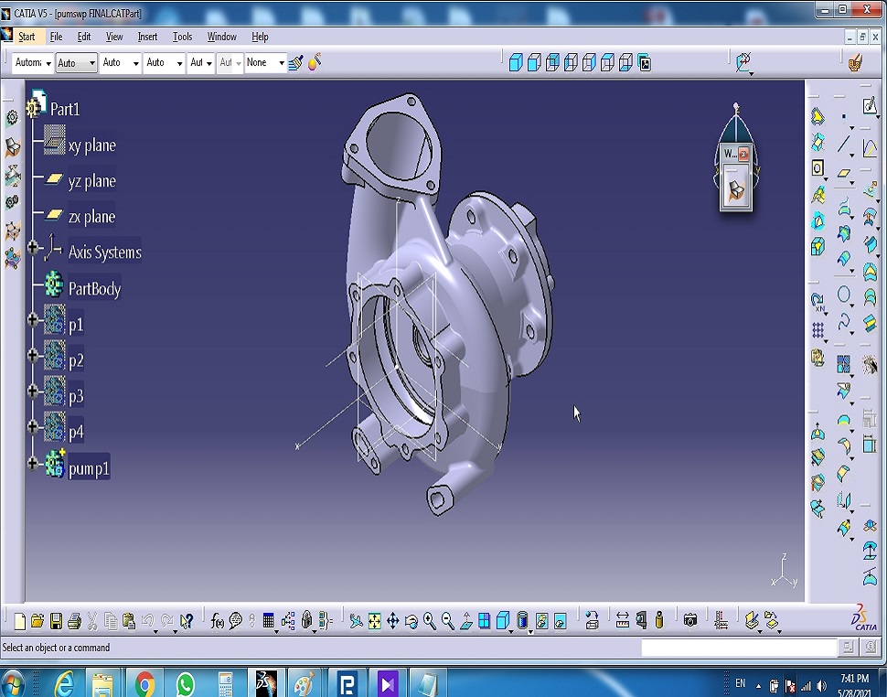This screenshot has height=697, width=887.
Task: Click the command input field in status bar
Action: 739,648
